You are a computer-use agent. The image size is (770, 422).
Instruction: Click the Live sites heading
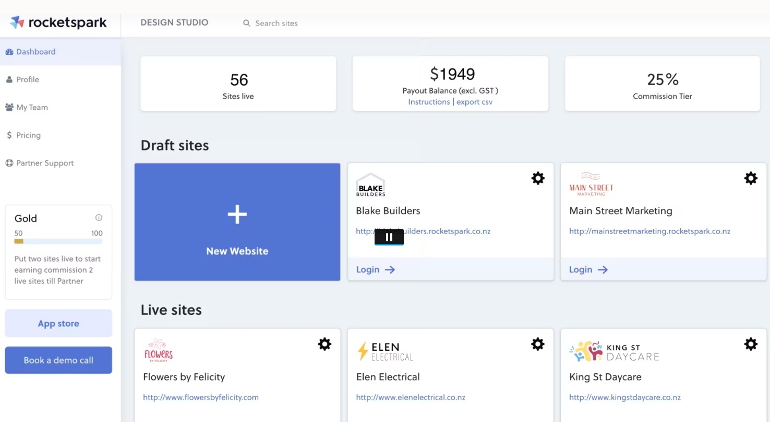171,310
